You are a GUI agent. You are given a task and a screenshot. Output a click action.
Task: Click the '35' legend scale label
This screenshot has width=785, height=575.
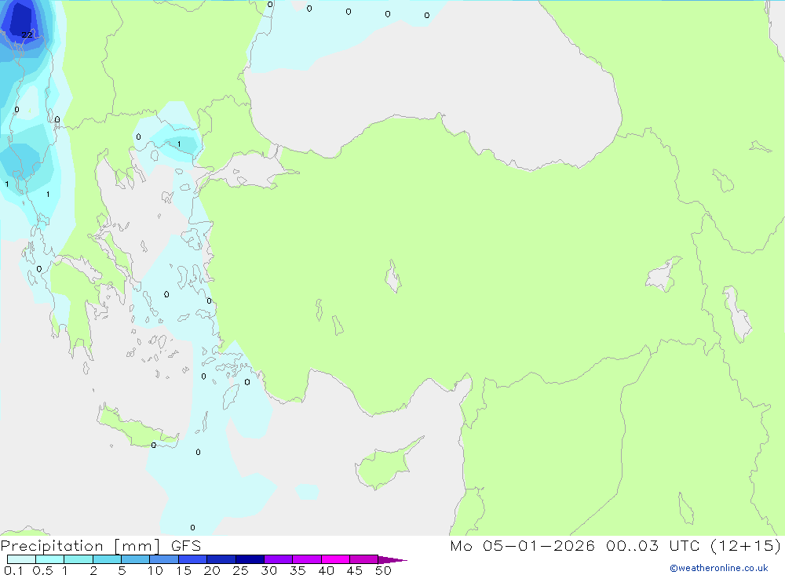[x=298, y=570]
